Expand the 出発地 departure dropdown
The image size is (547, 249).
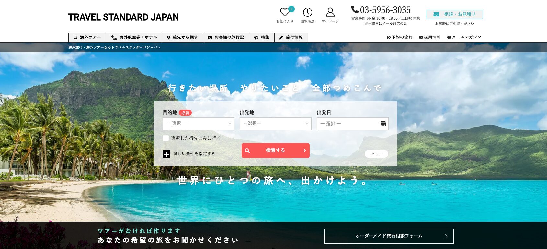pos(275,124)
